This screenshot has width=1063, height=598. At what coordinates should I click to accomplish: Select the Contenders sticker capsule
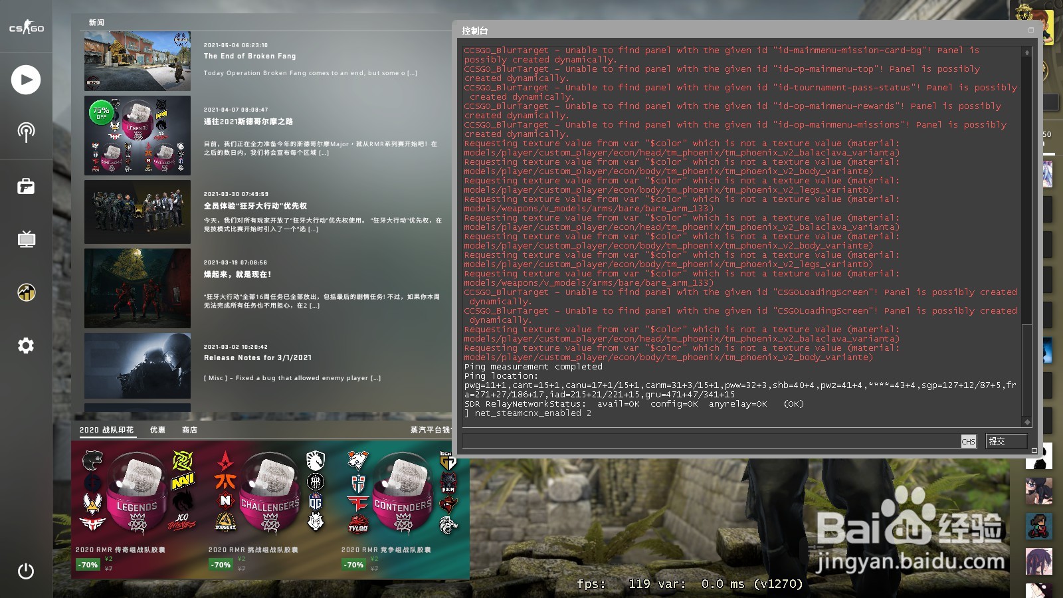coord(403,494)
